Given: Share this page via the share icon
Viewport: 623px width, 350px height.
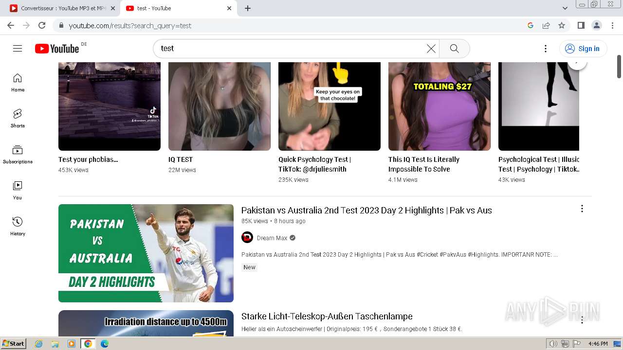Looking at the screenshot, I should [x=546, y=25].
